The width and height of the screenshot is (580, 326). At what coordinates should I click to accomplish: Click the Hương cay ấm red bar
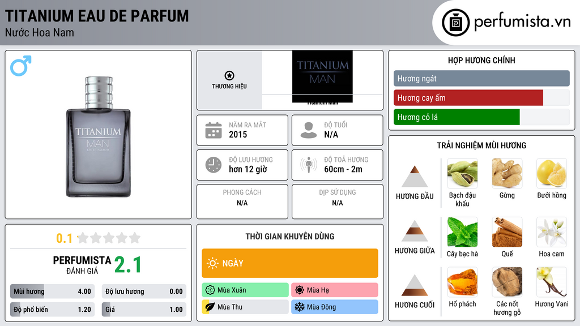tap(468, 98)
